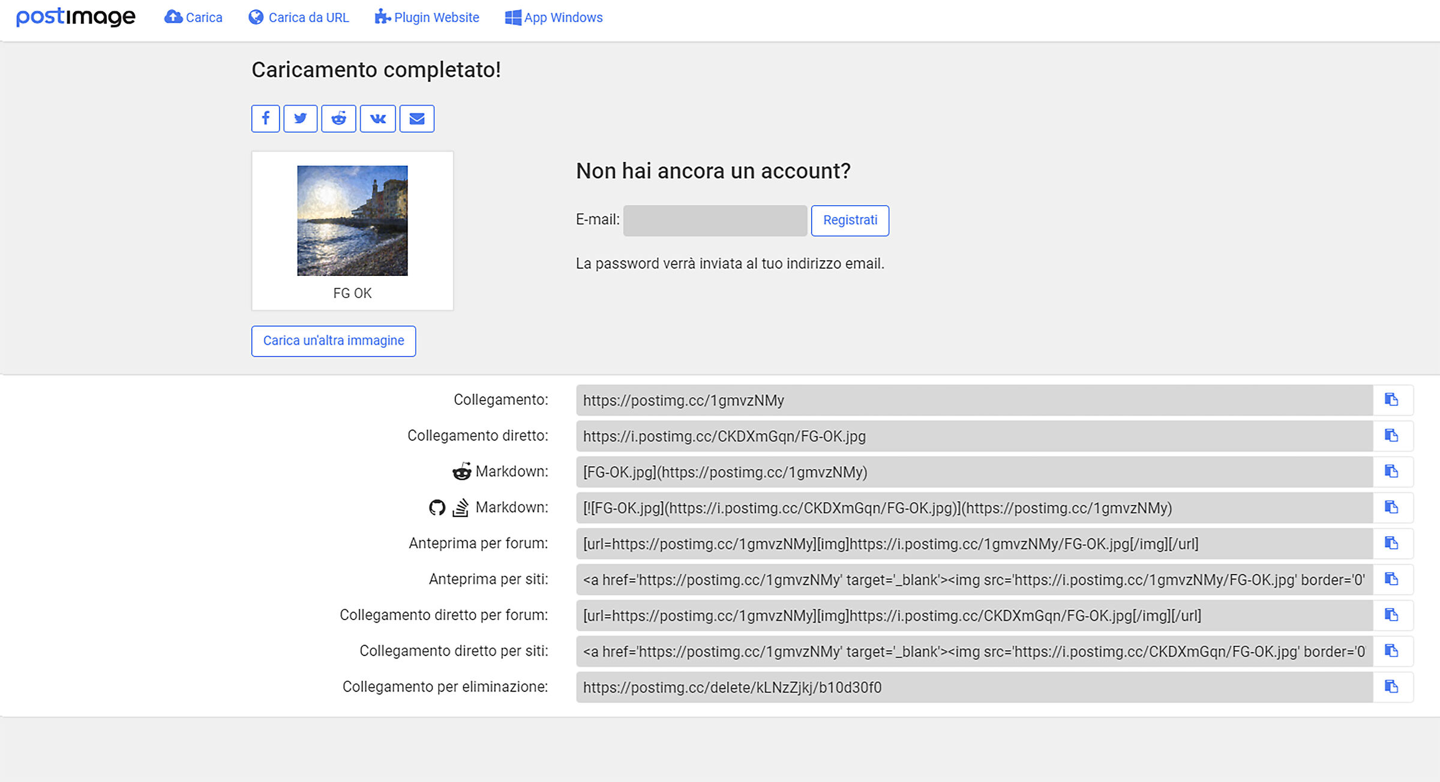Share upload on Twitter
Screen dimensions: 1440x782
tap(300, 118)
